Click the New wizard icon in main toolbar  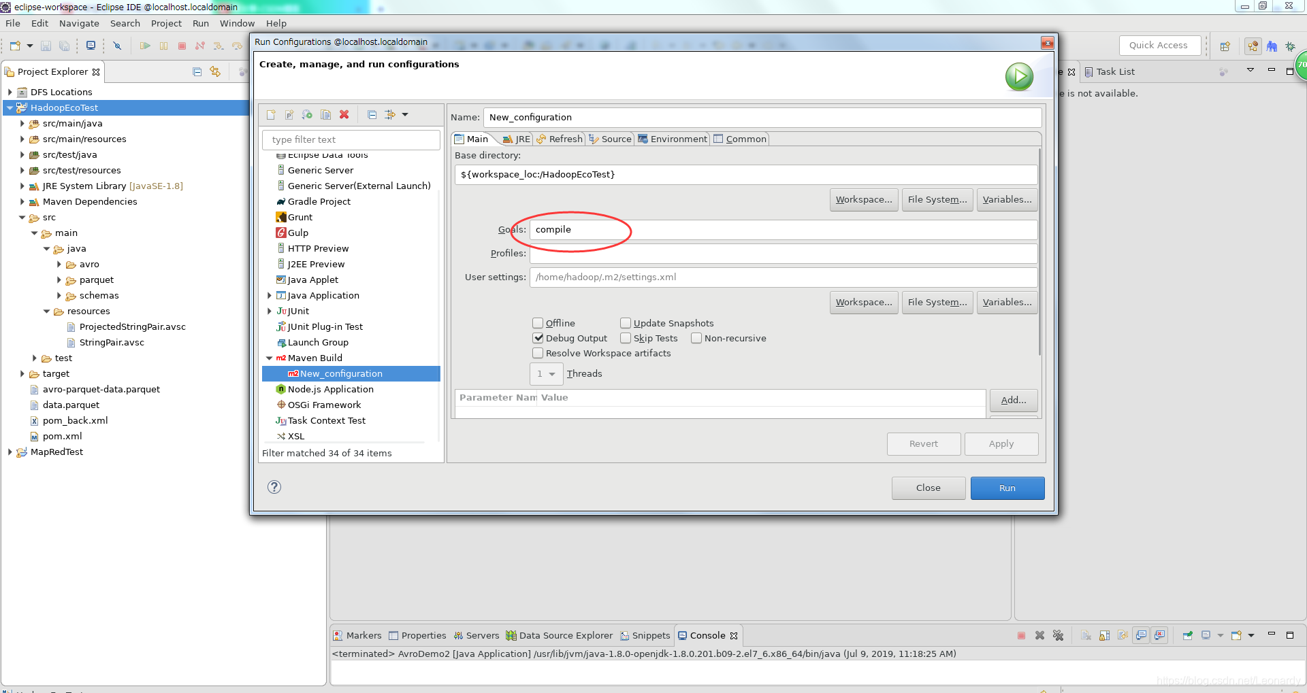pos(15,46)
